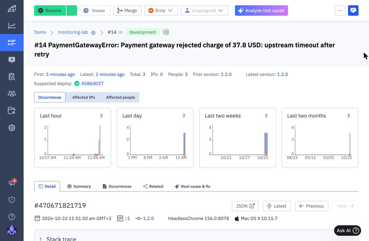Screen dimensions: 369x241
Task: Open announcements megaphone with 4 badge
Action: [12, 183]
